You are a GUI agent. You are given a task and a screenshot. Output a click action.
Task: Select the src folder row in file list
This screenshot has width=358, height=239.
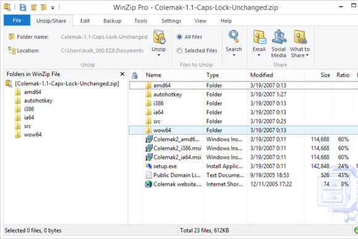coord(243,121)
